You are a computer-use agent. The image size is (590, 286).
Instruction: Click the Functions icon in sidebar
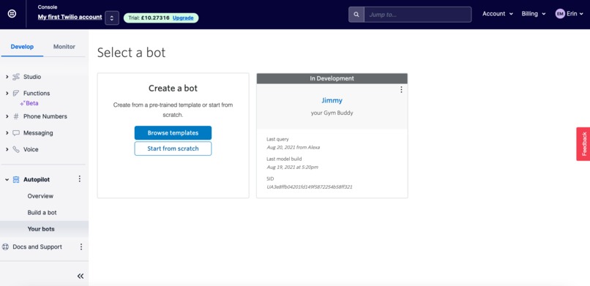[16, 93]
